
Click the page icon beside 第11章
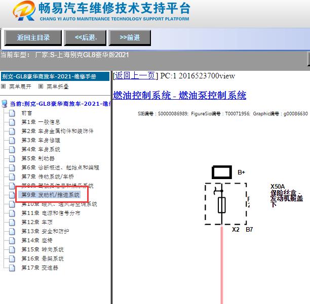(12, 213)
